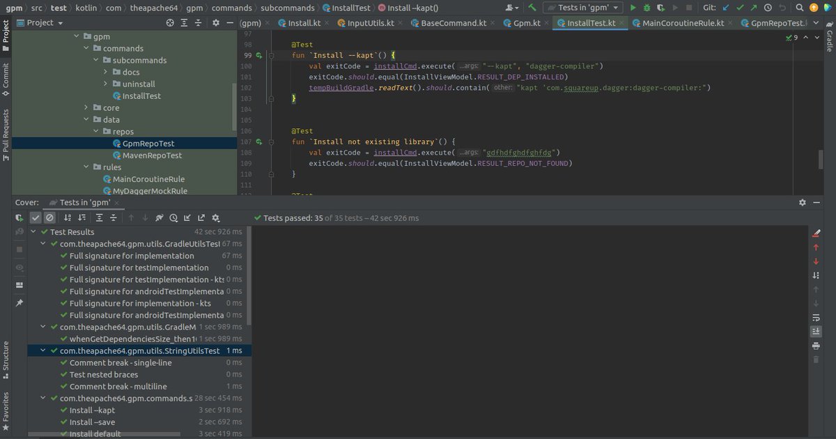The image size is (836, 439).
Task: Hide the Project panel with minus icon
Action: pos(231,22)
